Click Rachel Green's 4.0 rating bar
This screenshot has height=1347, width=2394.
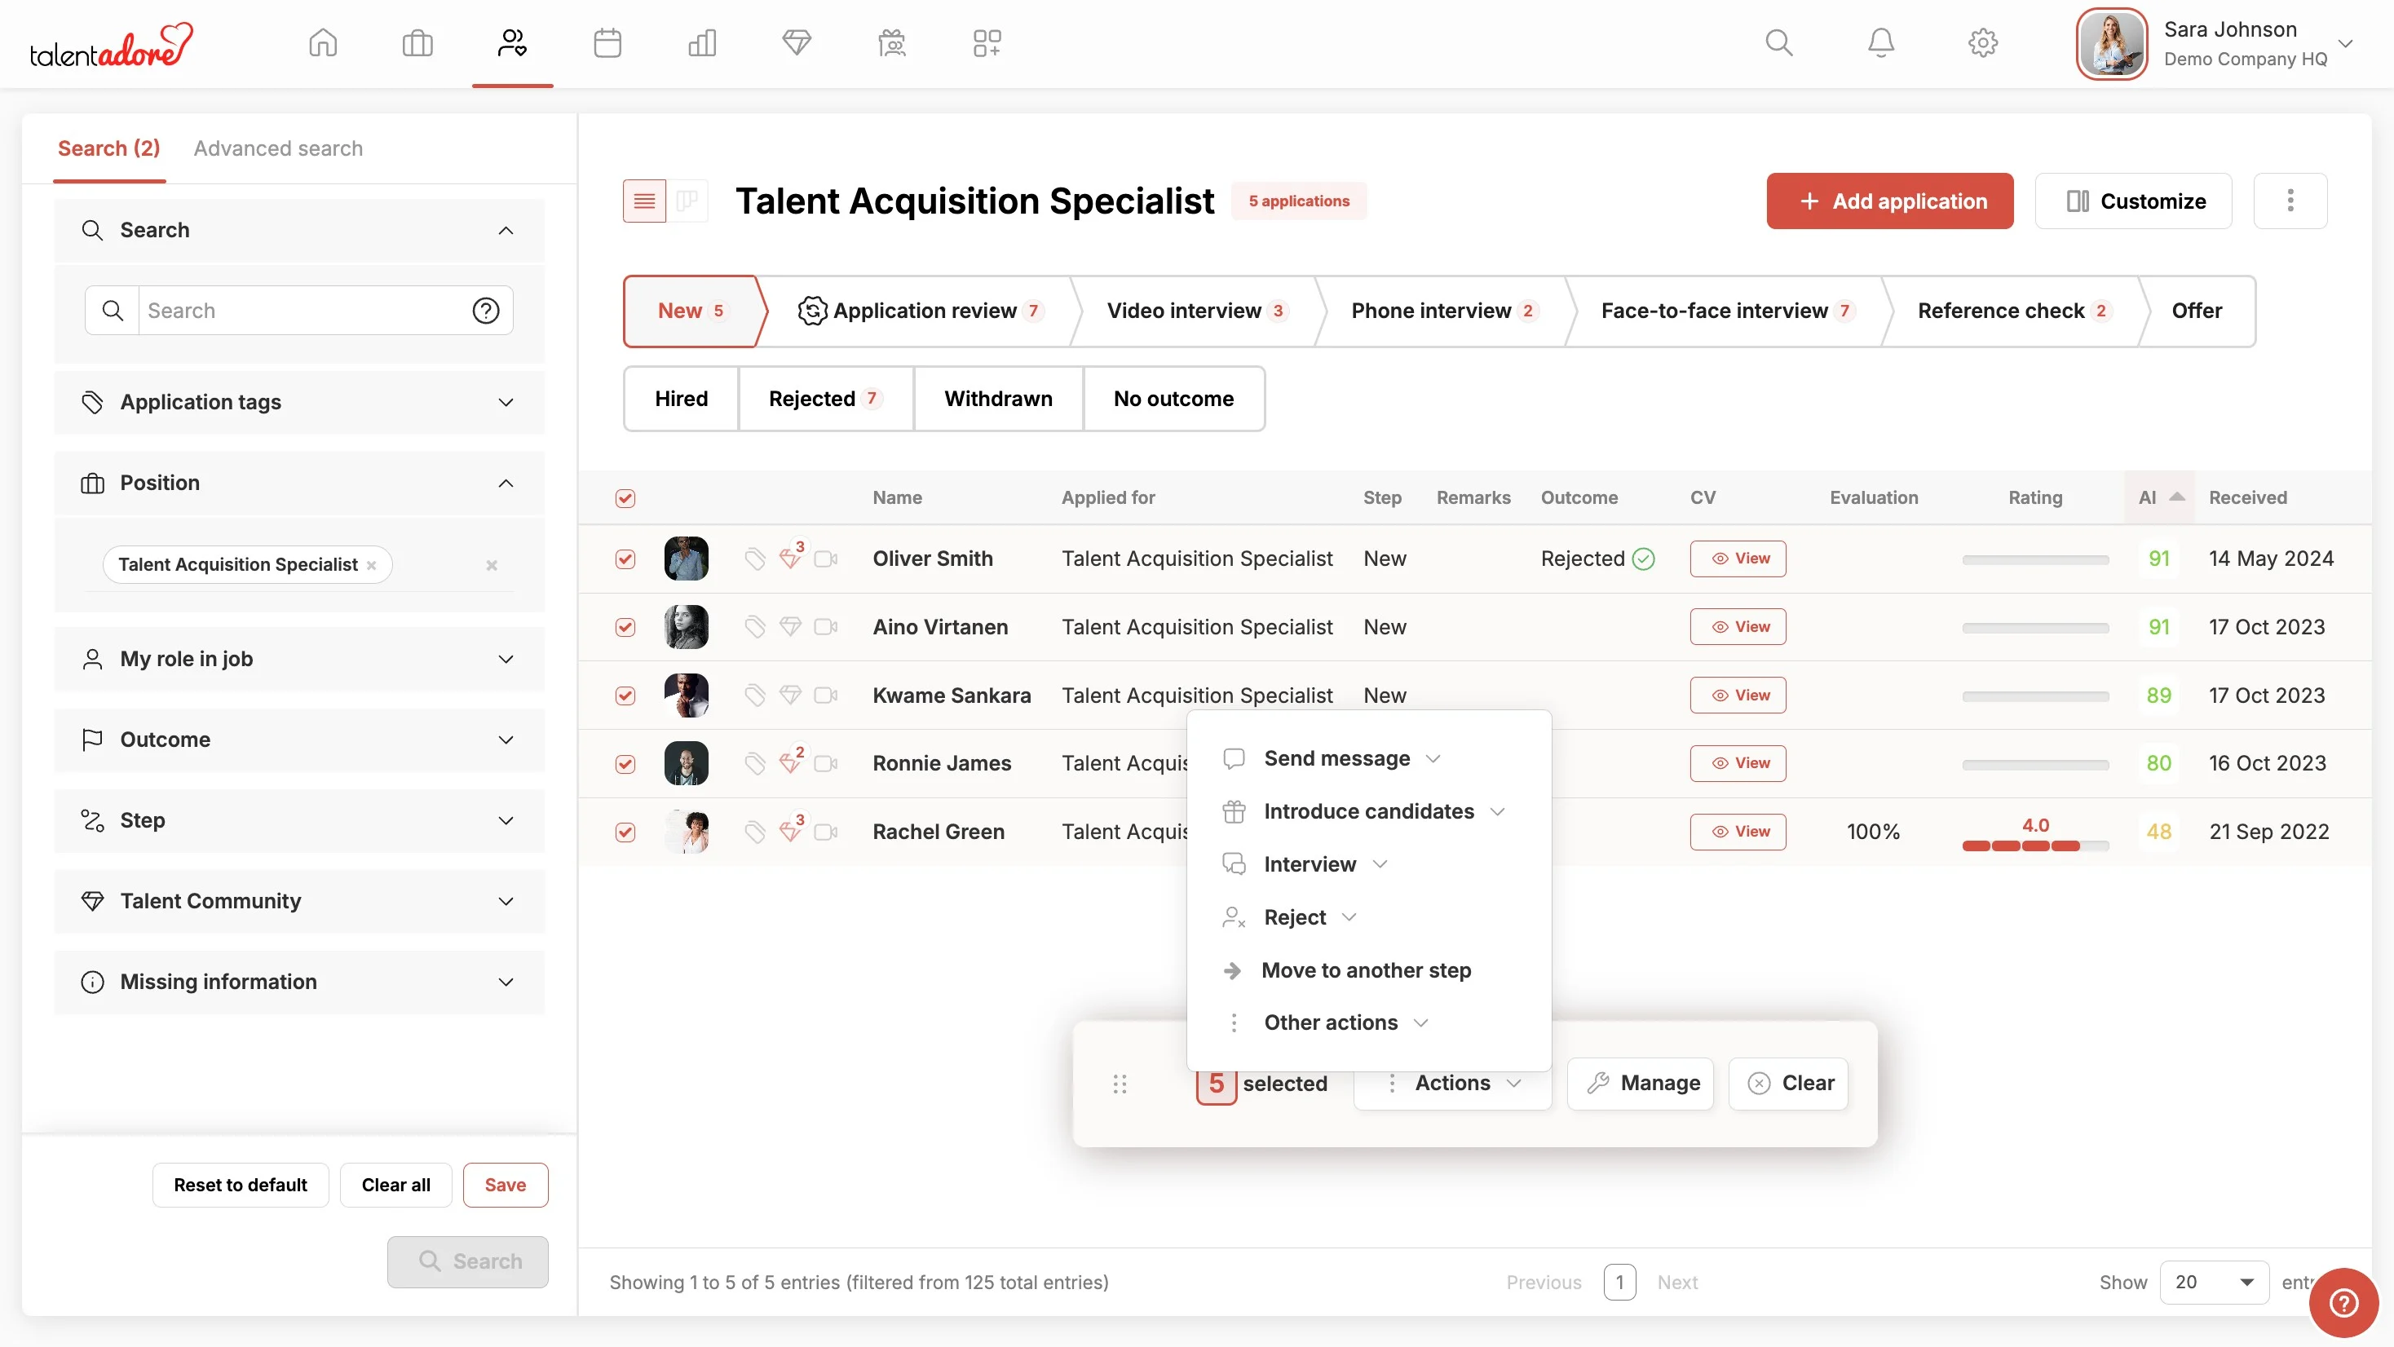(2034, 845)
